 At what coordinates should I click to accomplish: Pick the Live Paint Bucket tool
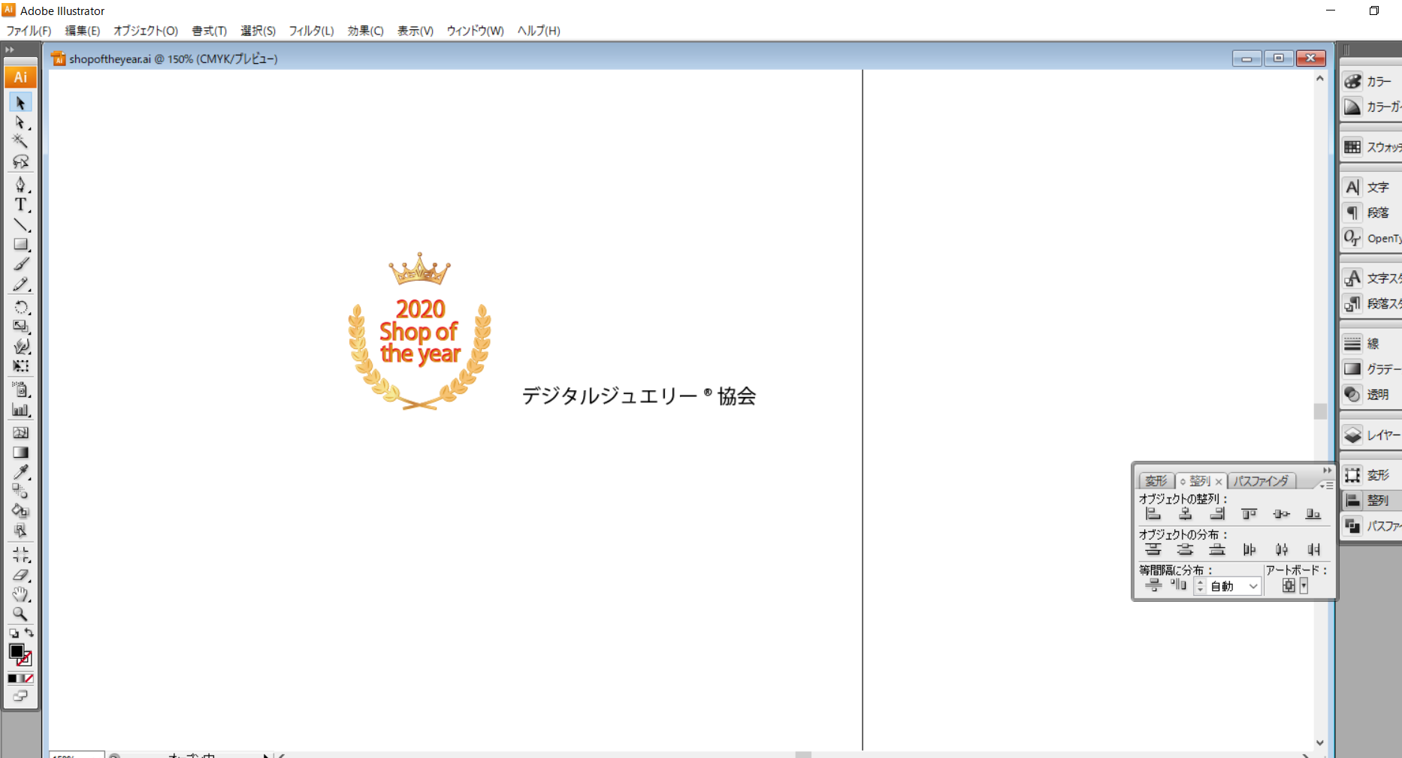point(20,512)
